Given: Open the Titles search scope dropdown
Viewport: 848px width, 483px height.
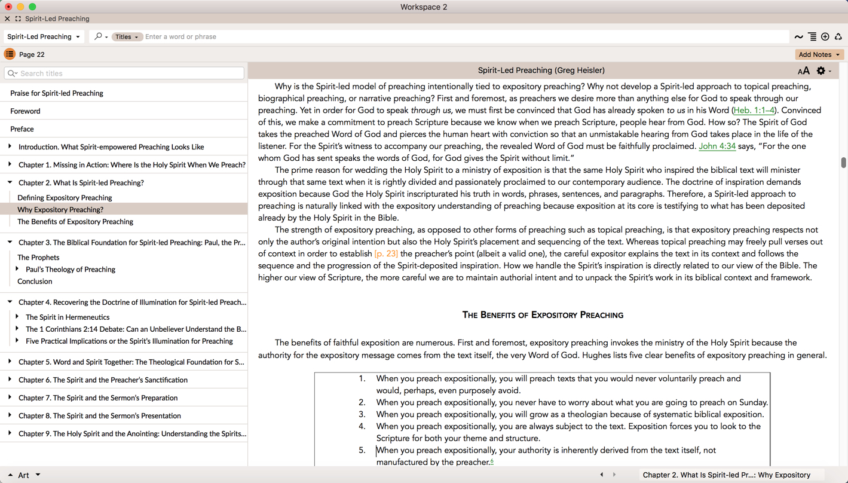Looking at the screenshot, I should pos(127,37).
